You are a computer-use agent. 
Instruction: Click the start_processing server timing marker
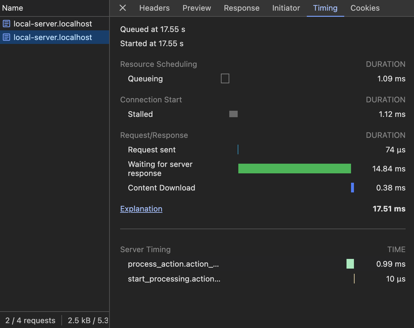click(x=354, y=279)
